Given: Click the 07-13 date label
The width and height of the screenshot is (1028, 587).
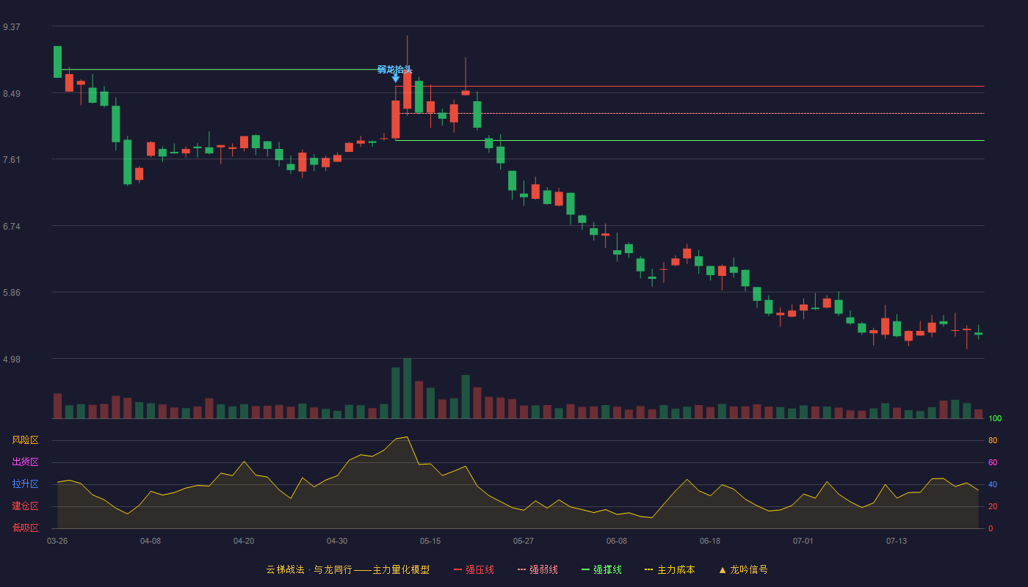Looking at the screenshot, I should pyautogui.click(x=897, y=541).
